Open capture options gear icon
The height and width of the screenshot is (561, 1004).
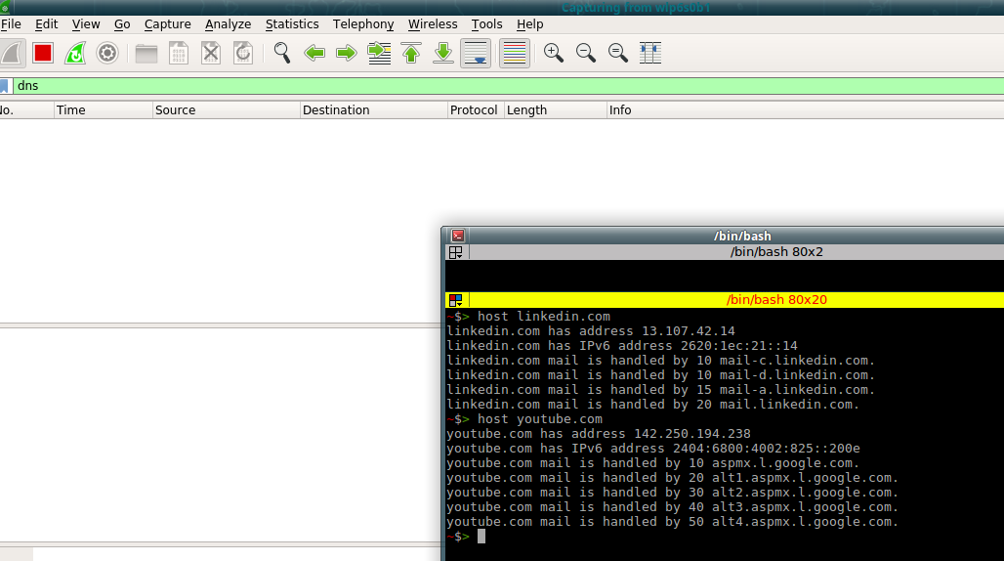tap(106, 53)
